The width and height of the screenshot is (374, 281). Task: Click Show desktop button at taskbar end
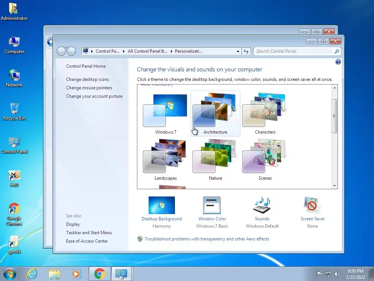[x=371, y=274]
